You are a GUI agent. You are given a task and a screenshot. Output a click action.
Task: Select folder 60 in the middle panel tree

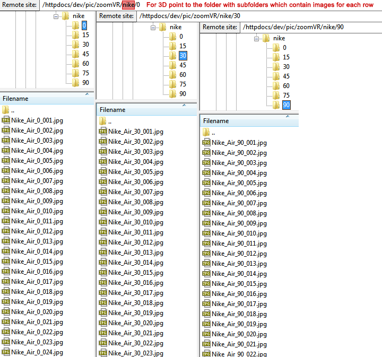(183, 74)
